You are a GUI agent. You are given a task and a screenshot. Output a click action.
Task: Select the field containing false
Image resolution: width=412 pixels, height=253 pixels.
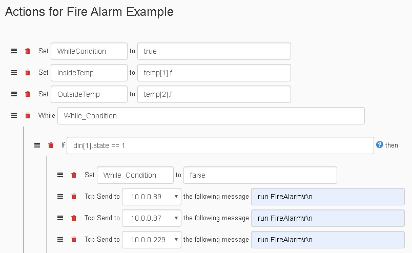pyautogui.click(x=260, y=175)
